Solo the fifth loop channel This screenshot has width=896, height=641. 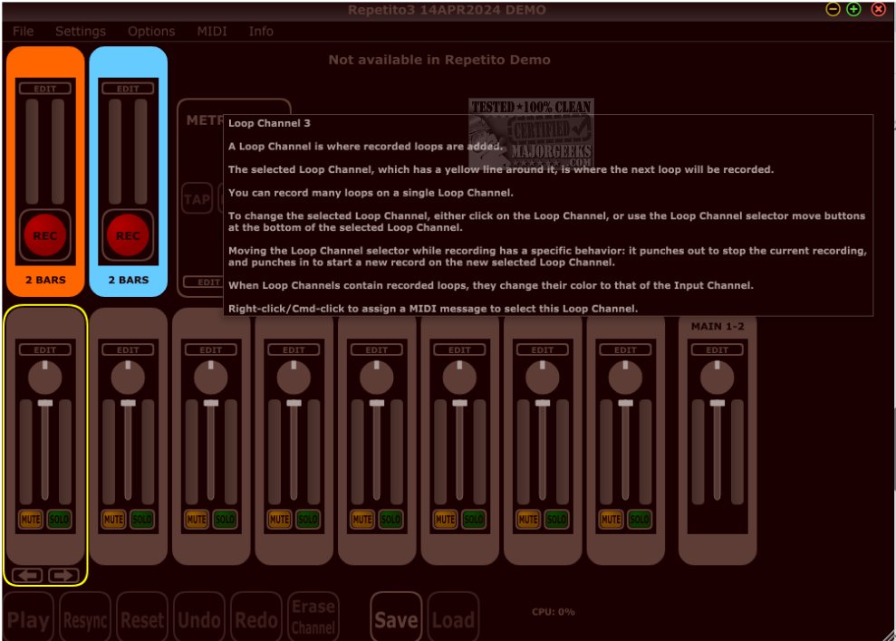point(390,520)
